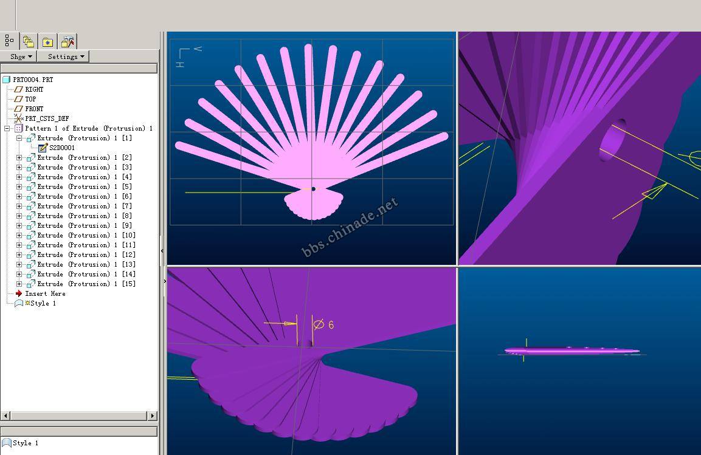Collapse Pattern 1 of Extrude node
Screen dimensions: 701x455
coord(7,128)
